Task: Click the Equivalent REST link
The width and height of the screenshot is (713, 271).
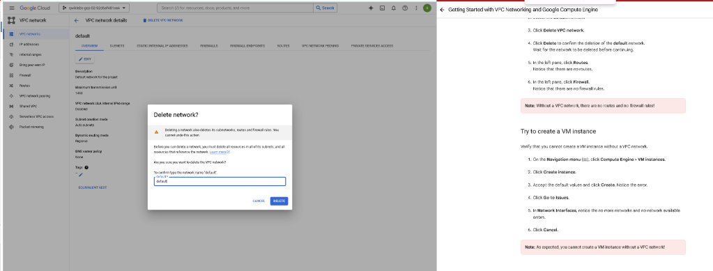Action: 92,187
